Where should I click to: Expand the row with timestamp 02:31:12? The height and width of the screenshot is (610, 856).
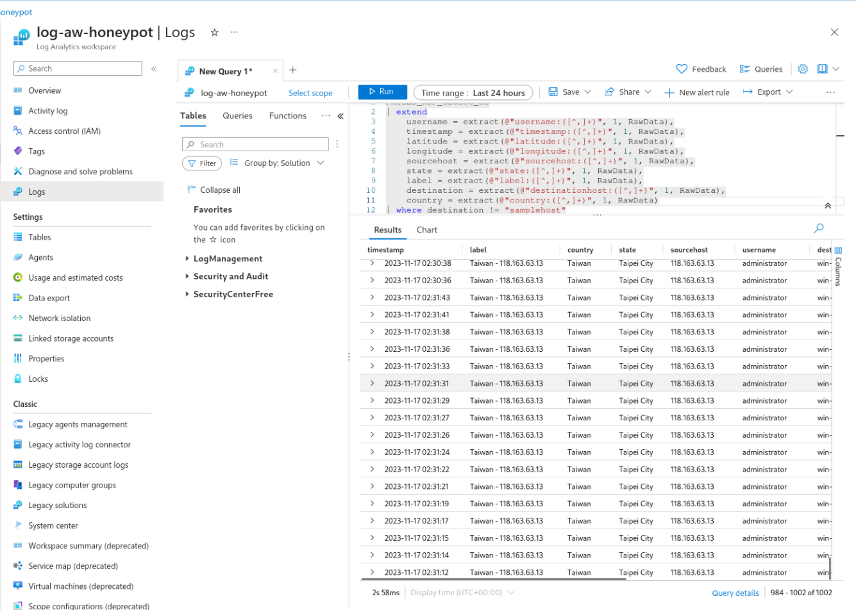click(372, 572)
